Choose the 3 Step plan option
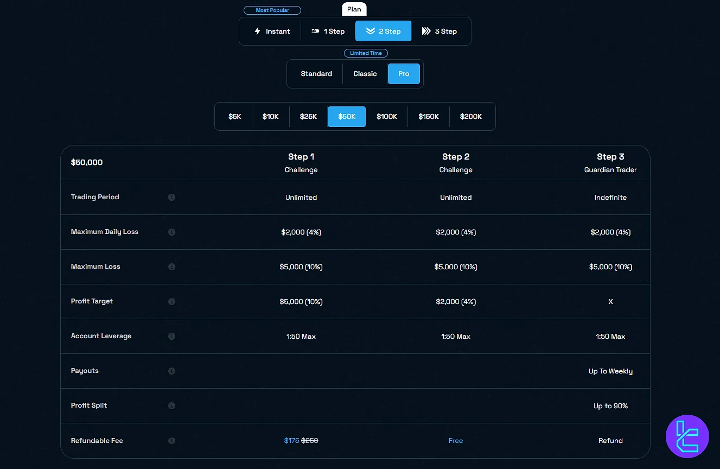 tap(439, 31)
